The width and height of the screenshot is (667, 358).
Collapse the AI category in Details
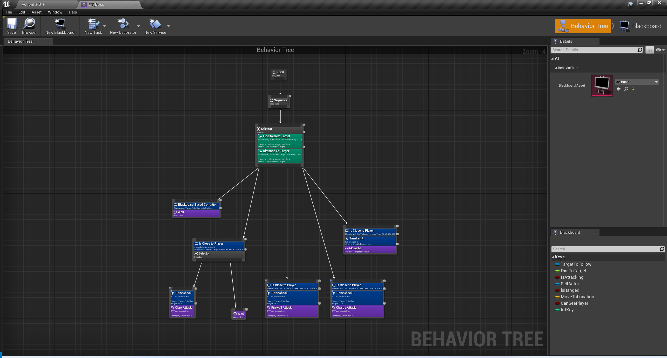pyautogui.click(x=553, y=58)
